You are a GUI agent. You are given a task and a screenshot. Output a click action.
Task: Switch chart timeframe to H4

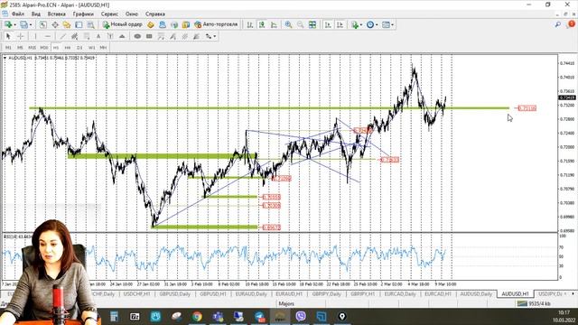(68, 48)
